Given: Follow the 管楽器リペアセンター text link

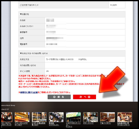Looking at the screenshot, I should (x=54, y=124).
